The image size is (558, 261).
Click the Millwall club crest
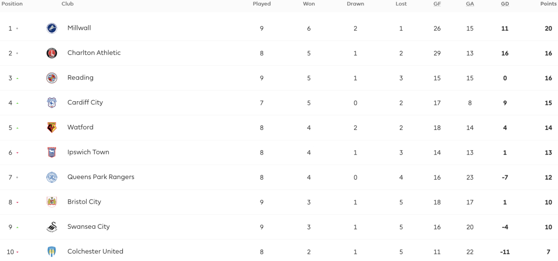pyautogui.click(x=52, y=28)
